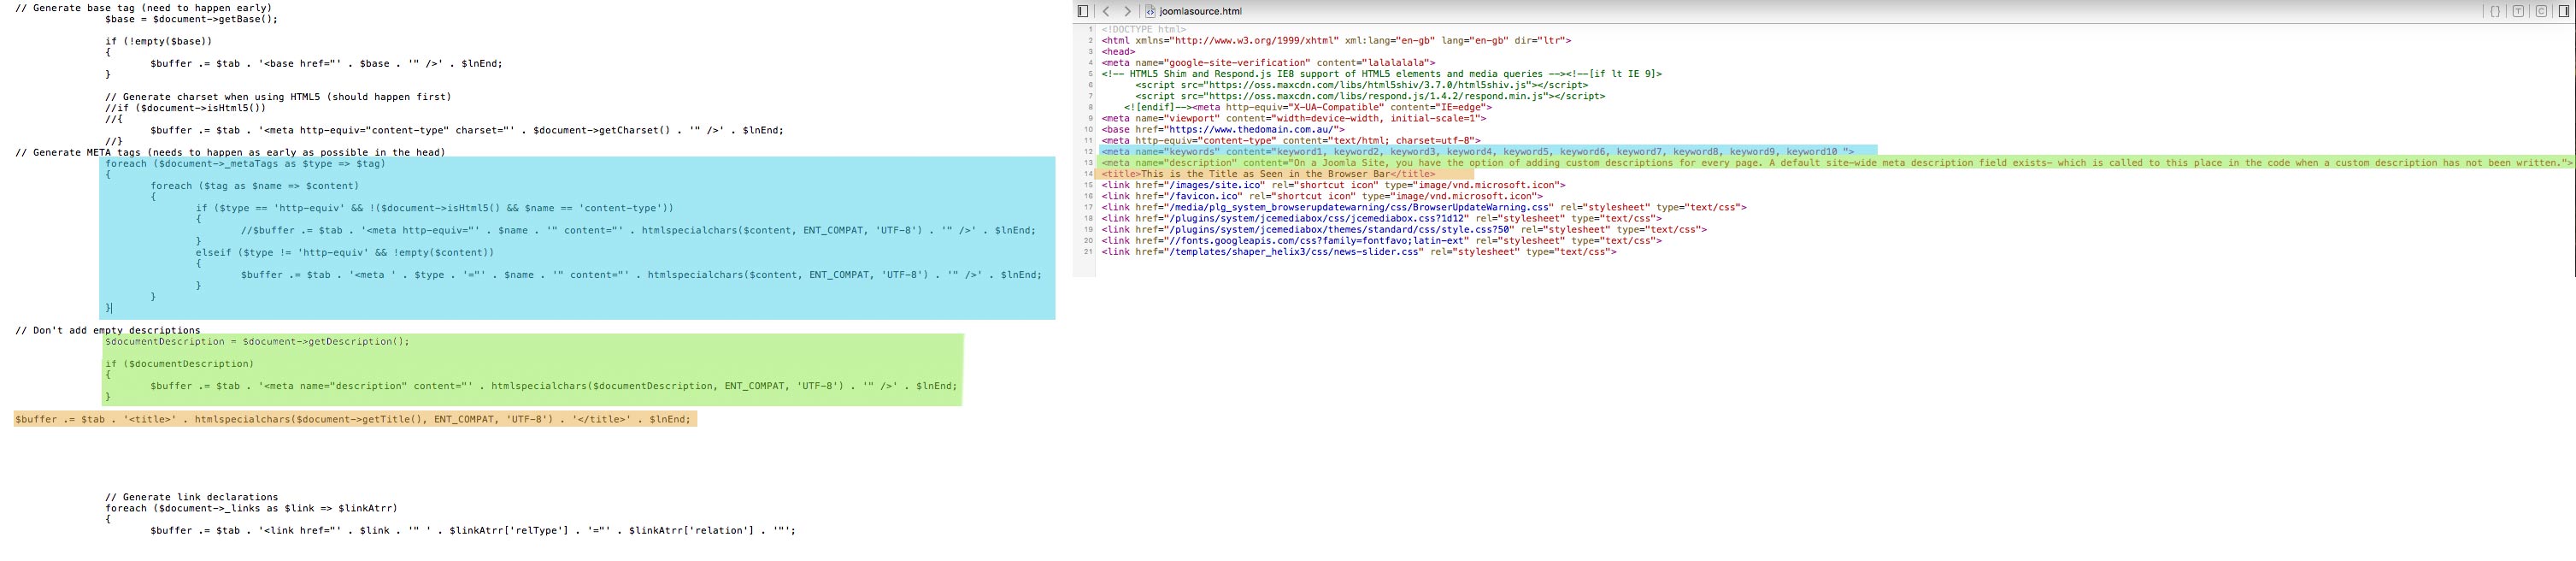Click the joomlasource.html file icon
The image size is (2576, 561).
click(x=1150, y=11)
